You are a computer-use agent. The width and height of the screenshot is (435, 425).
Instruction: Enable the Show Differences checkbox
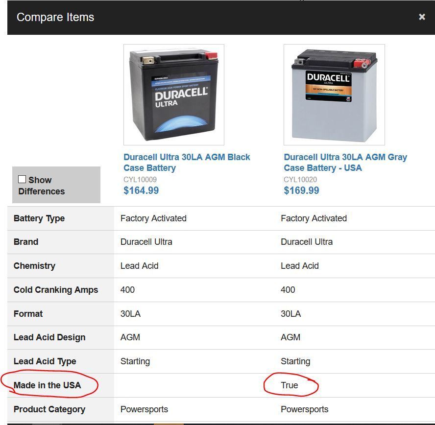(22, 180)
